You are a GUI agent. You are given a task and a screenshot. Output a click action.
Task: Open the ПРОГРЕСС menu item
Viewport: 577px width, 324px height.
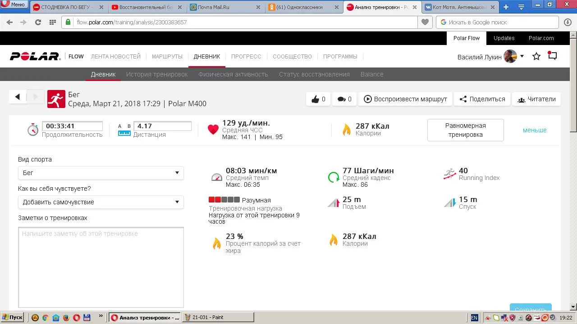pyautogui.click(x=246, y=56)
